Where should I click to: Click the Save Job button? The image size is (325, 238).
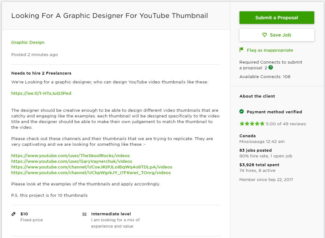(x=277, y=35)
